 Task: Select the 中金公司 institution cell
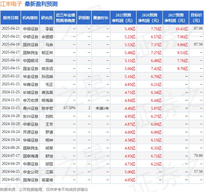(31, 172)
